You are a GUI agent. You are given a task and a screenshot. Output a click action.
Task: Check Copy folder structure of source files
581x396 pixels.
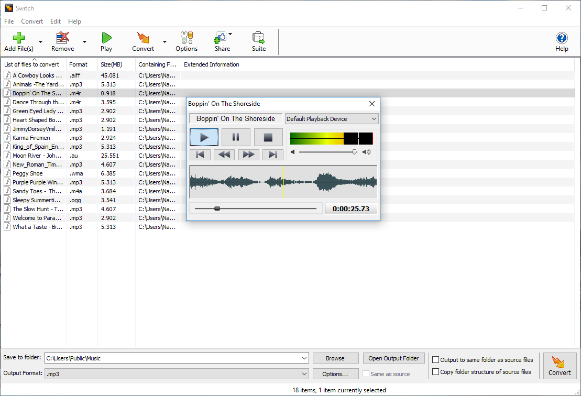coord(435,371)
